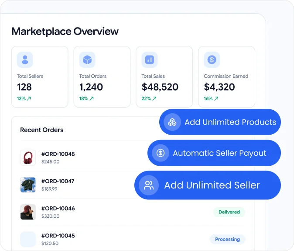Select order number #ORD-10046
Viewport: 294px width, 251px height.
(x=58, y=209)
